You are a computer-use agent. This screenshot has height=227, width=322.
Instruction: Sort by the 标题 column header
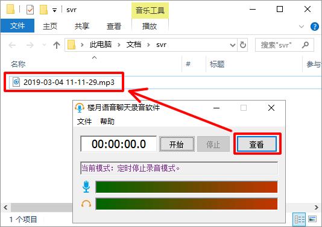217,64
